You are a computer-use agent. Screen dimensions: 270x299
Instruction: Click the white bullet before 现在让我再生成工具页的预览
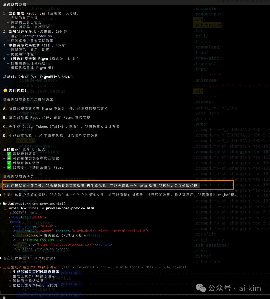click(x=1, y=258)
